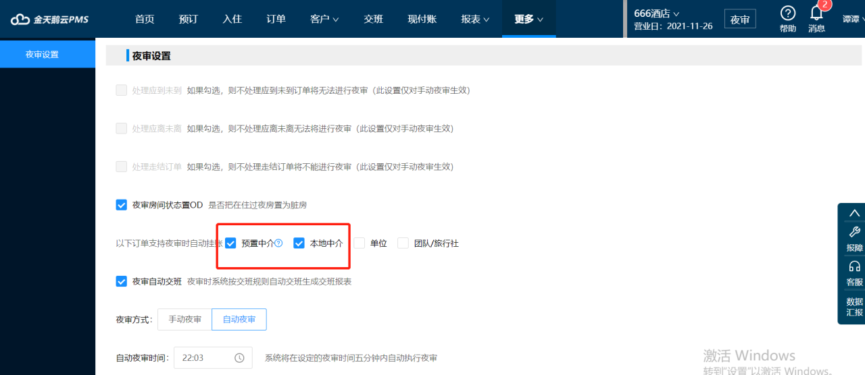Expand the 客户 dropdown menu
865x375 pixels.
pos(324,19)
